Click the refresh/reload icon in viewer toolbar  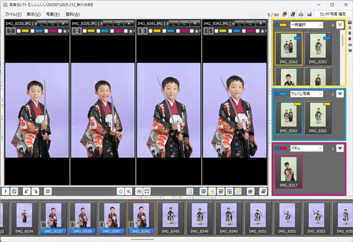point(14,191)
